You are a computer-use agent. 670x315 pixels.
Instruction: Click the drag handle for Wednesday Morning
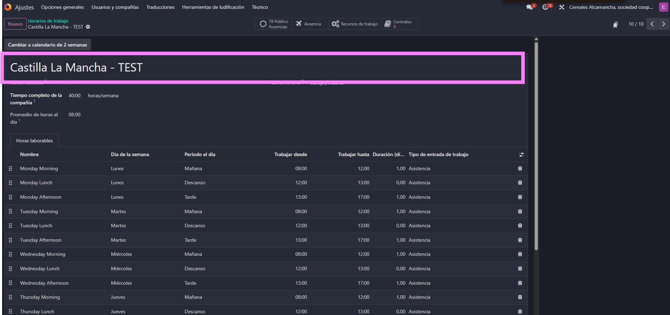click(11, 254)
